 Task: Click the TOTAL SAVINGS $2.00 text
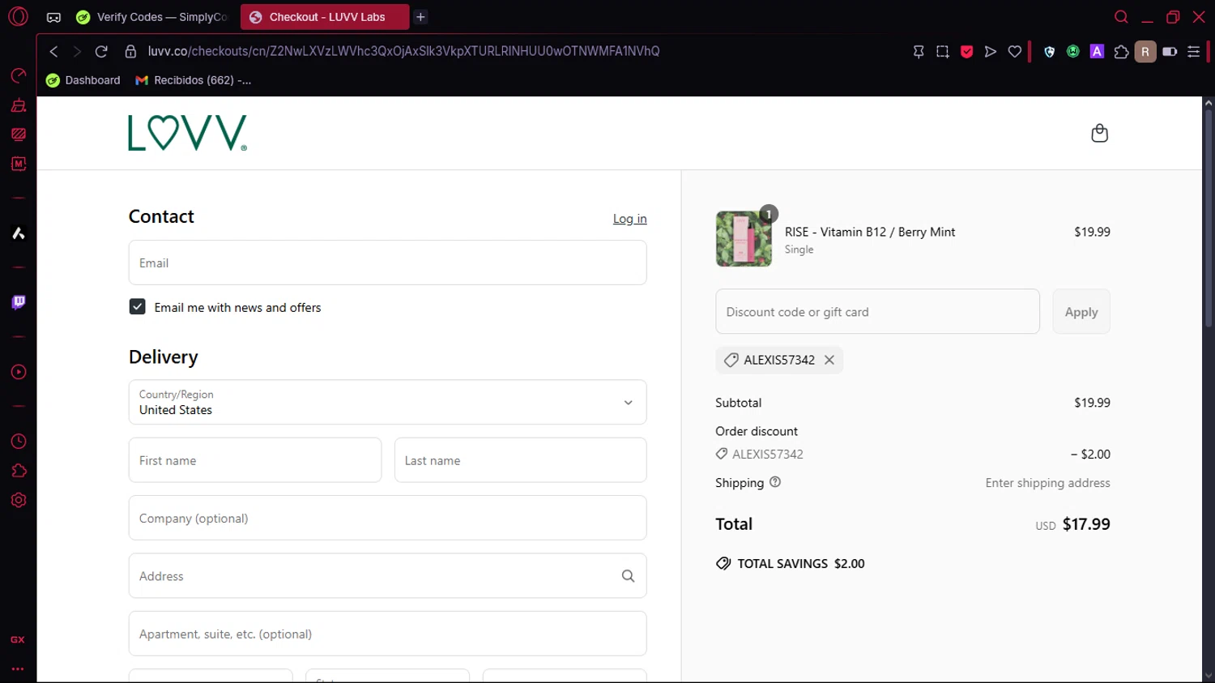click(x=800, y=564)
